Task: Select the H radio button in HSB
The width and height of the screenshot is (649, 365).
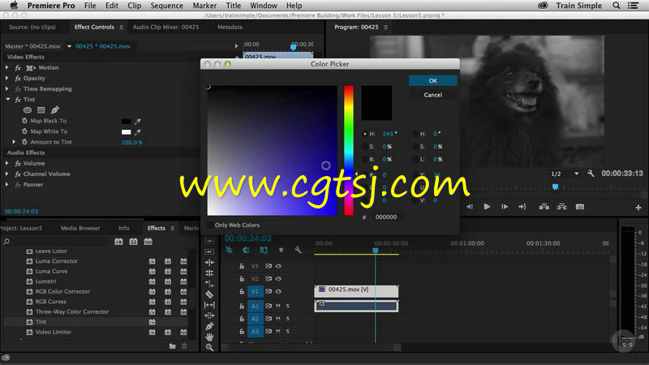Action: (x=364, y=134)
